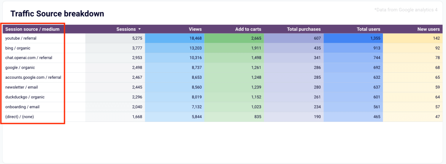Click the 8,019 views cell
Viewport: 446px width, 164px height.
175,97
